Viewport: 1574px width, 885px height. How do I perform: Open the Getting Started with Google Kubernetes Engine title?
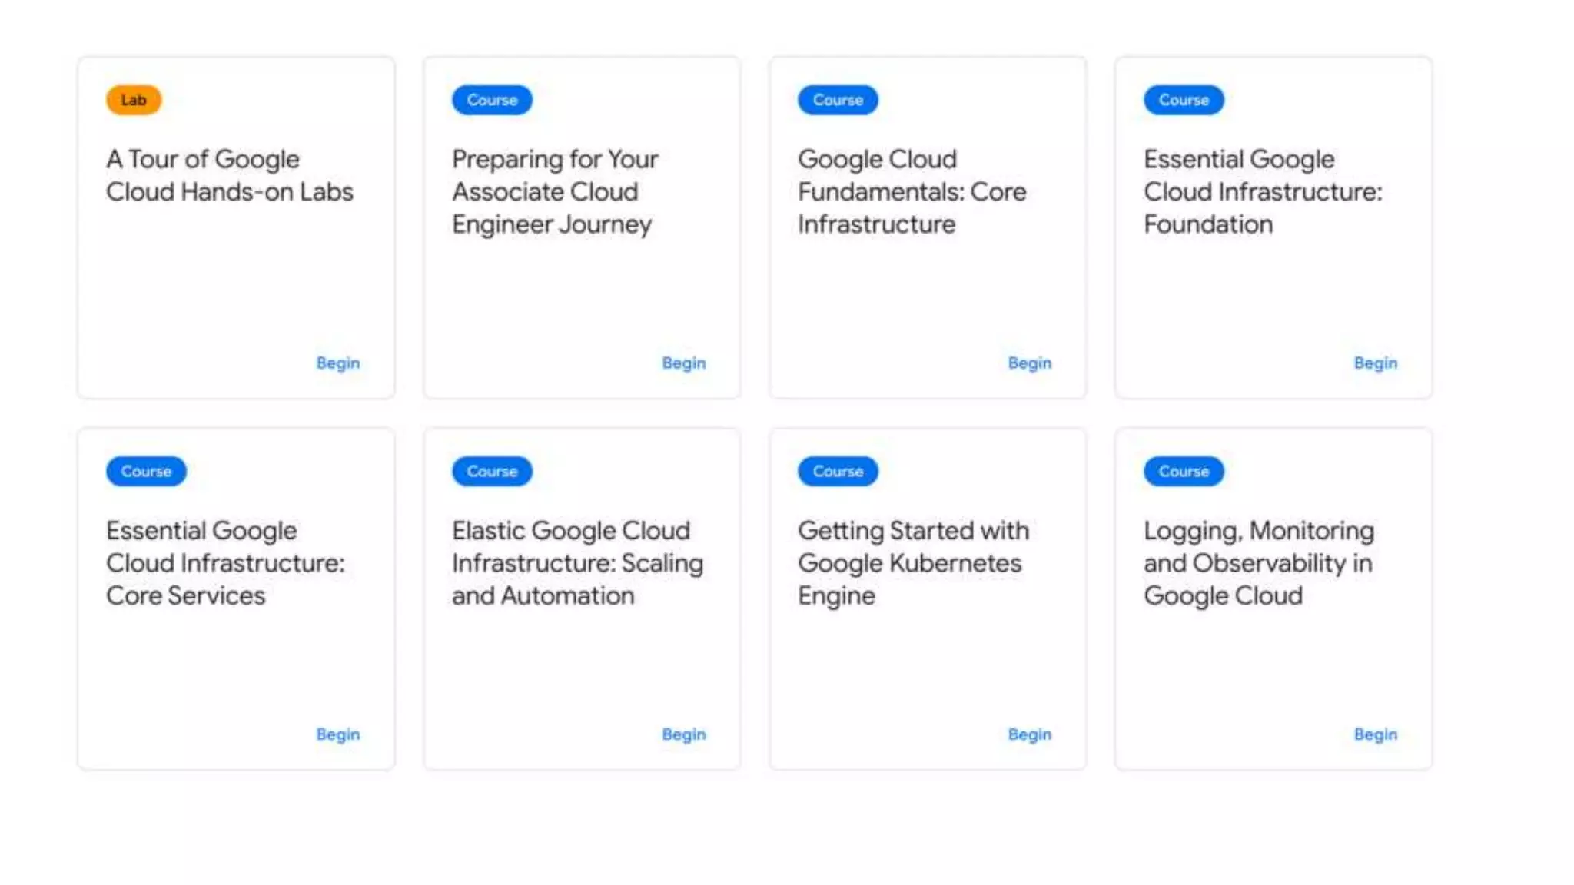tap(913, 563)
